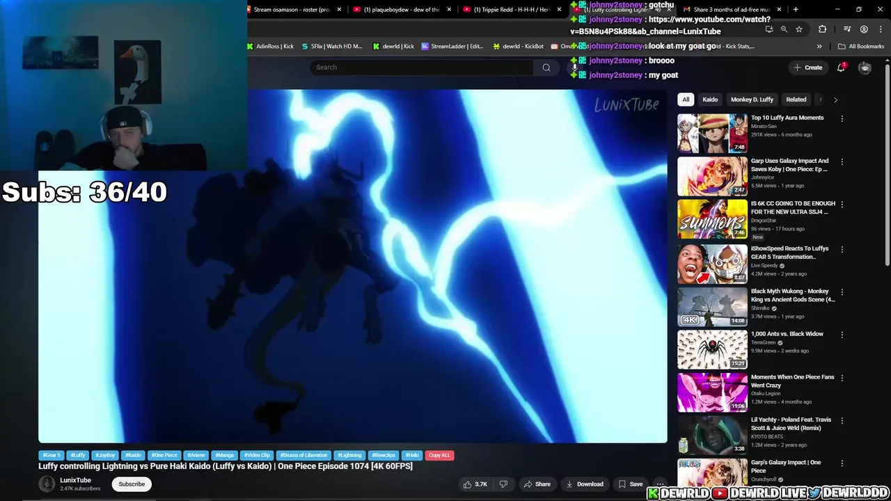Open StreamLadder bookmark
Viewport: 891px width, 501px height.
452,47
